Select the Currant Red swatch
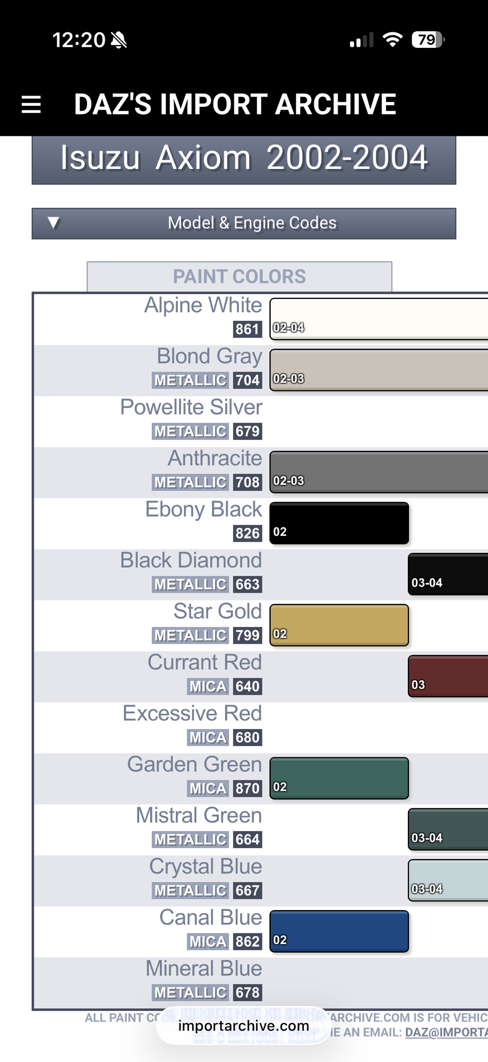The image size is (488, 1062). 448,676
